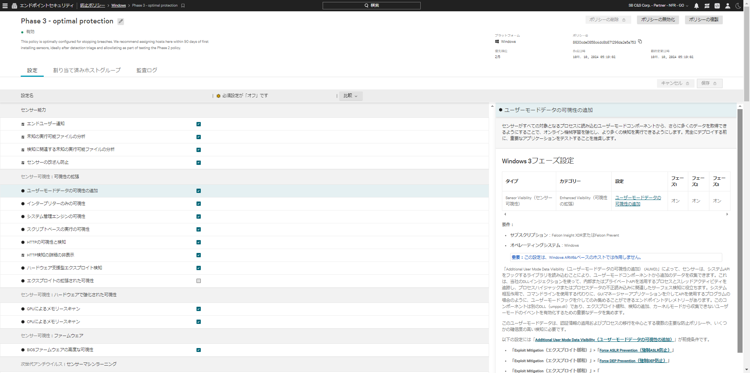Select インタープリターのみの可視性 setting row

tap(245, 204)
